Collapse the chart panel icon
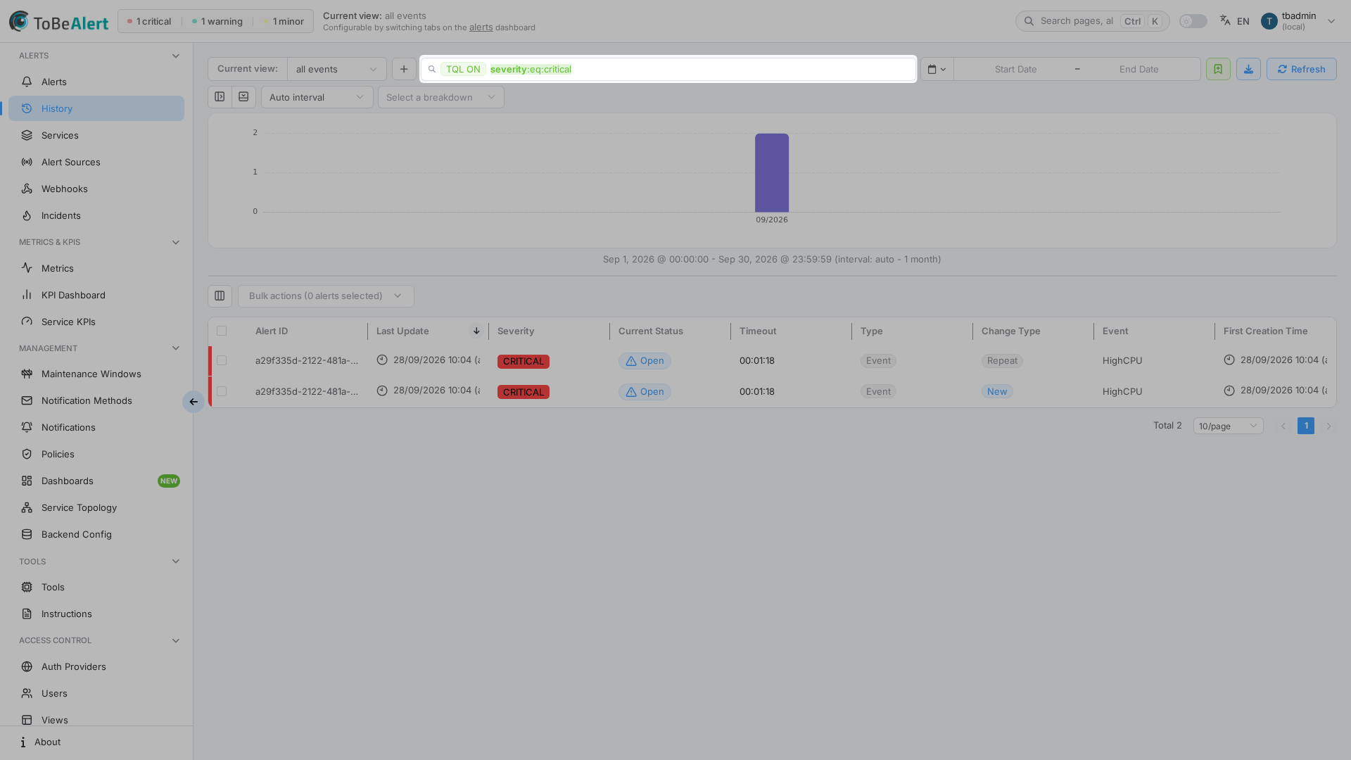 [x=243, y=97]
